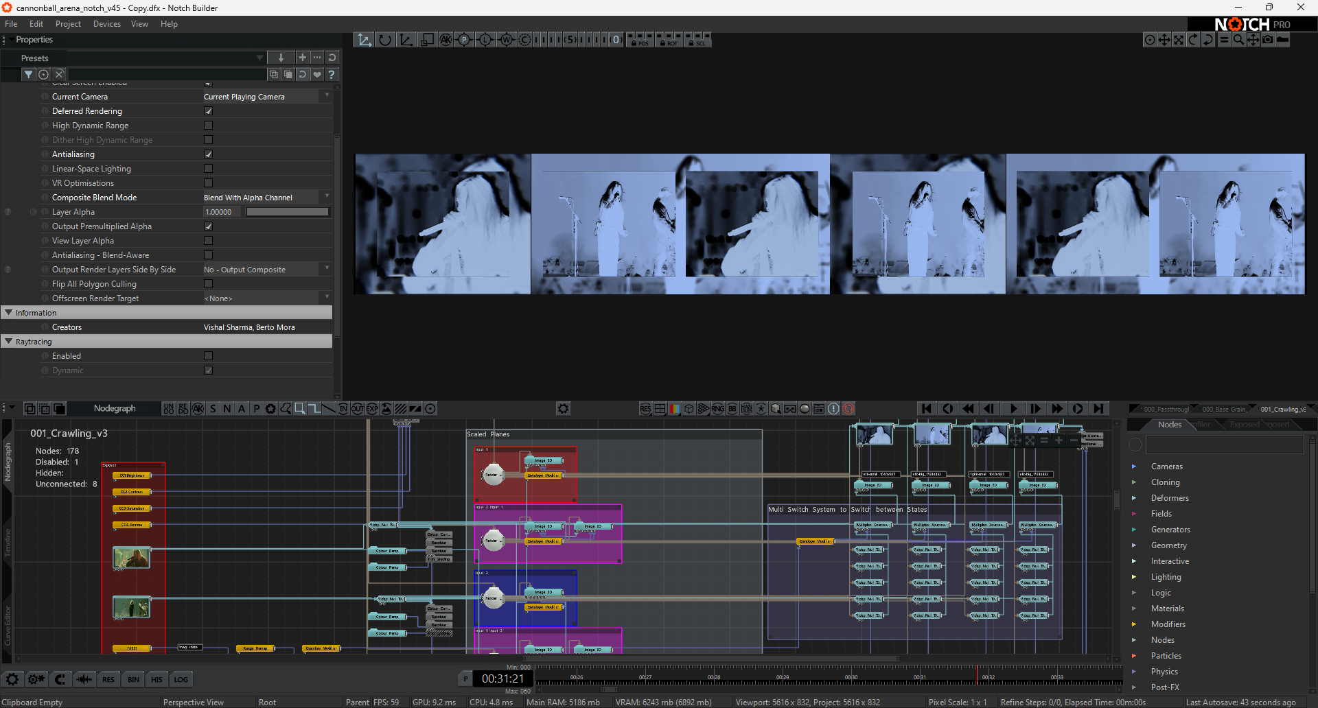The width and height of the screenshot is (1318, 708).
Task: Open the Offscreen Render Target dropdown
Action: 266,298
